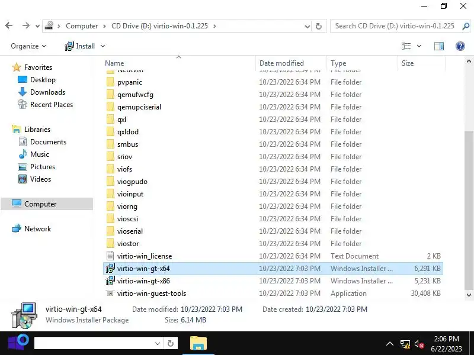Screen dimensions: 474x355
Task: Sort by the Name column header
Action: (114, 63)
